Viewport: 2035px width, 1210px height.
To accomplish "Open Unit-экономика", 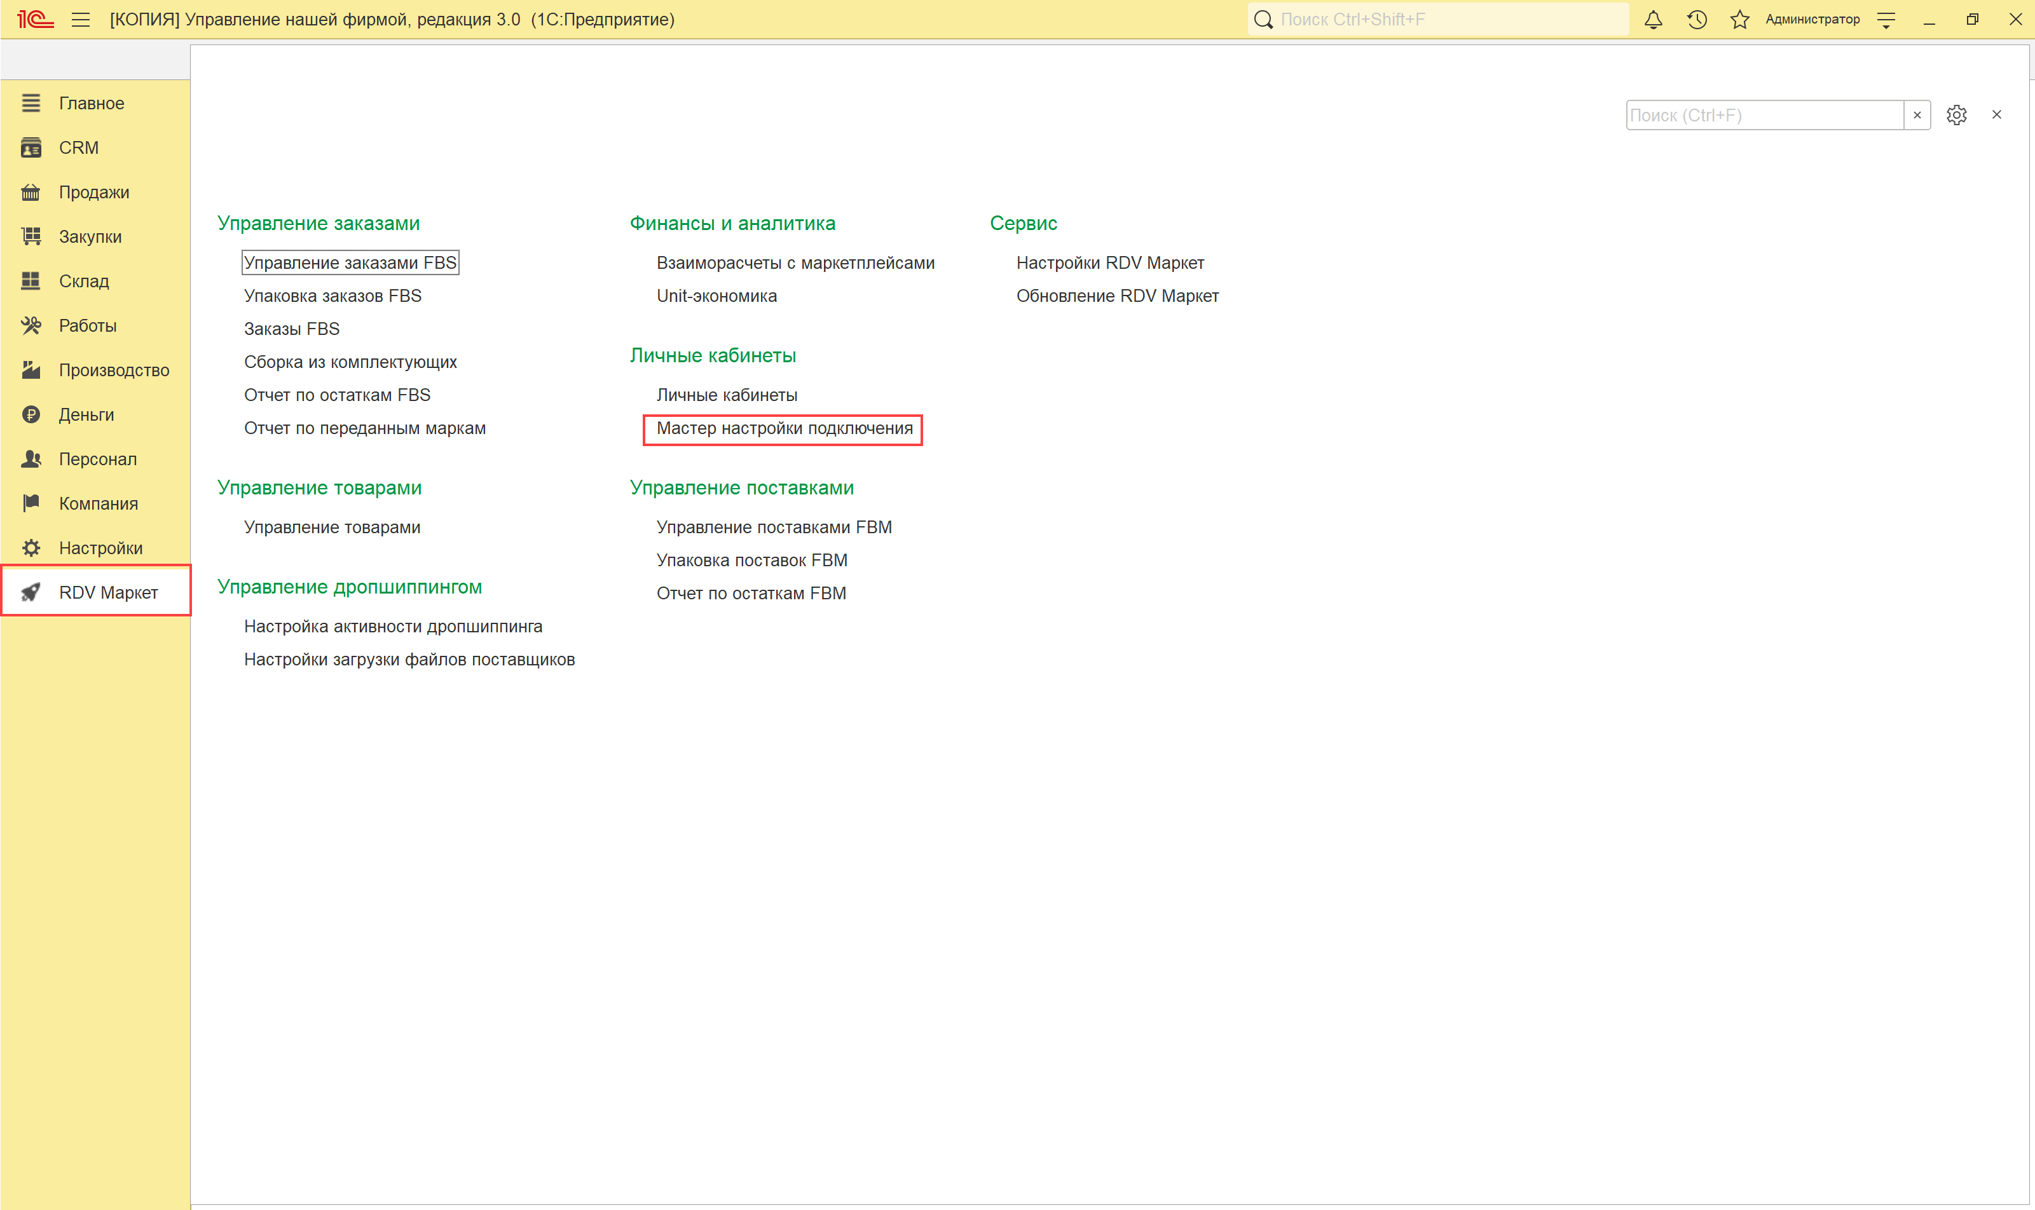I will pyautogui.click(x=717, y=296).
